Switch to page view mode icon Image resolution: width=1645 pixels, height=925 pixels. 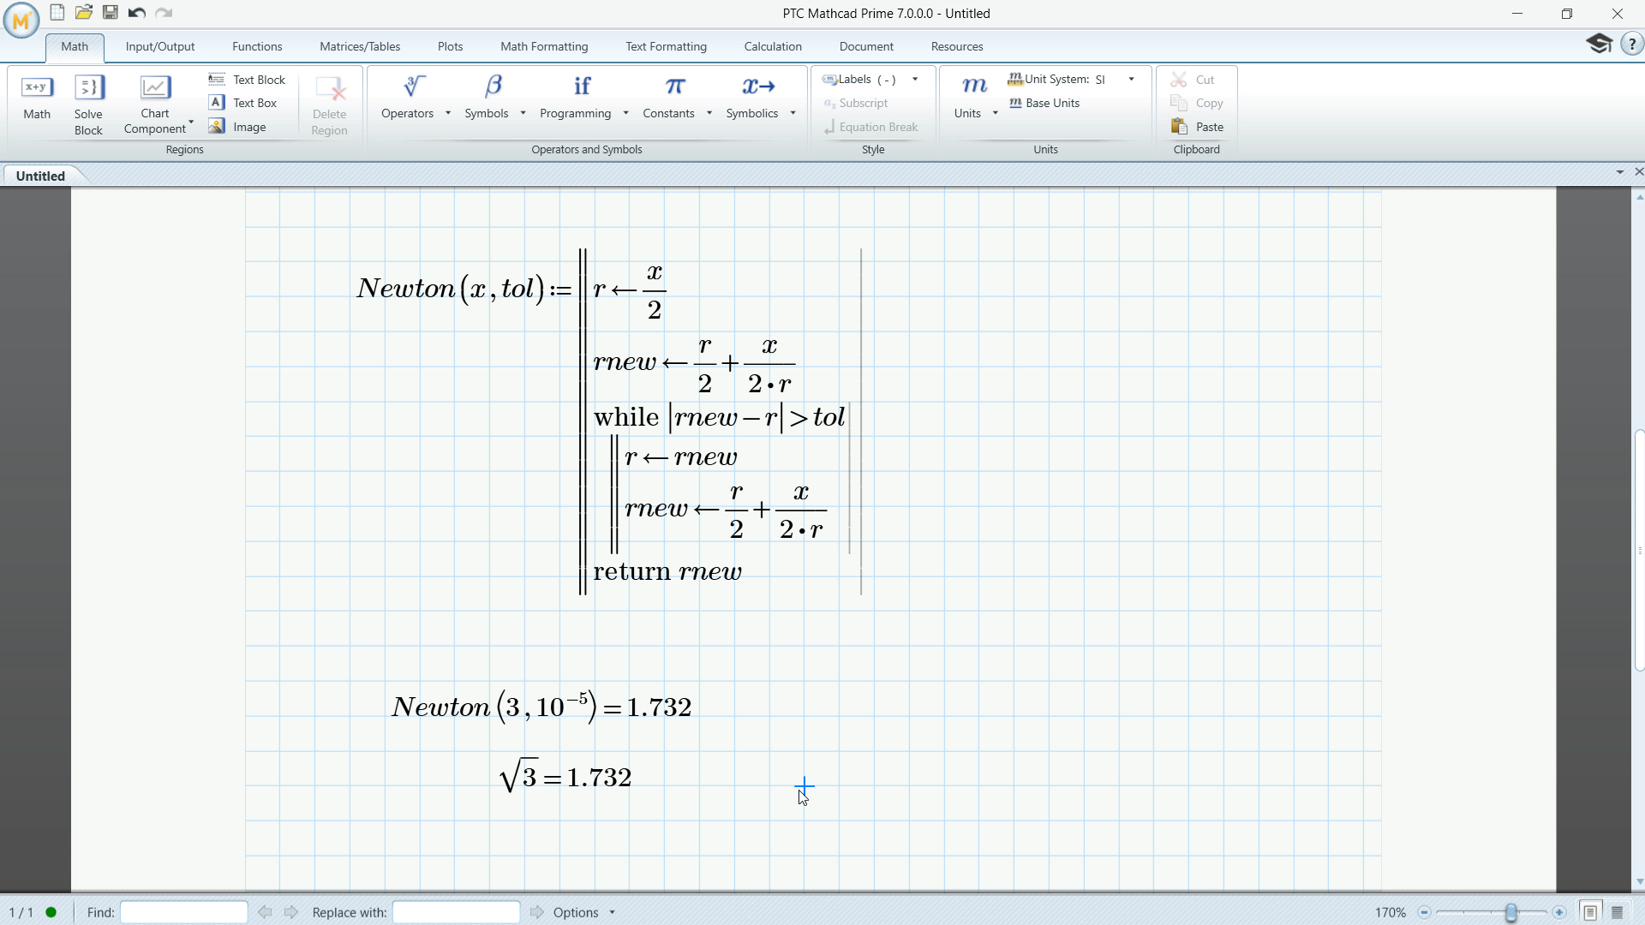(x=1590, y=912)
